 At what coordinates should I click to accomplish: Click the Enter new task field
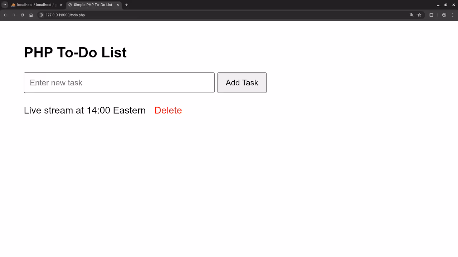coord(119,83)
